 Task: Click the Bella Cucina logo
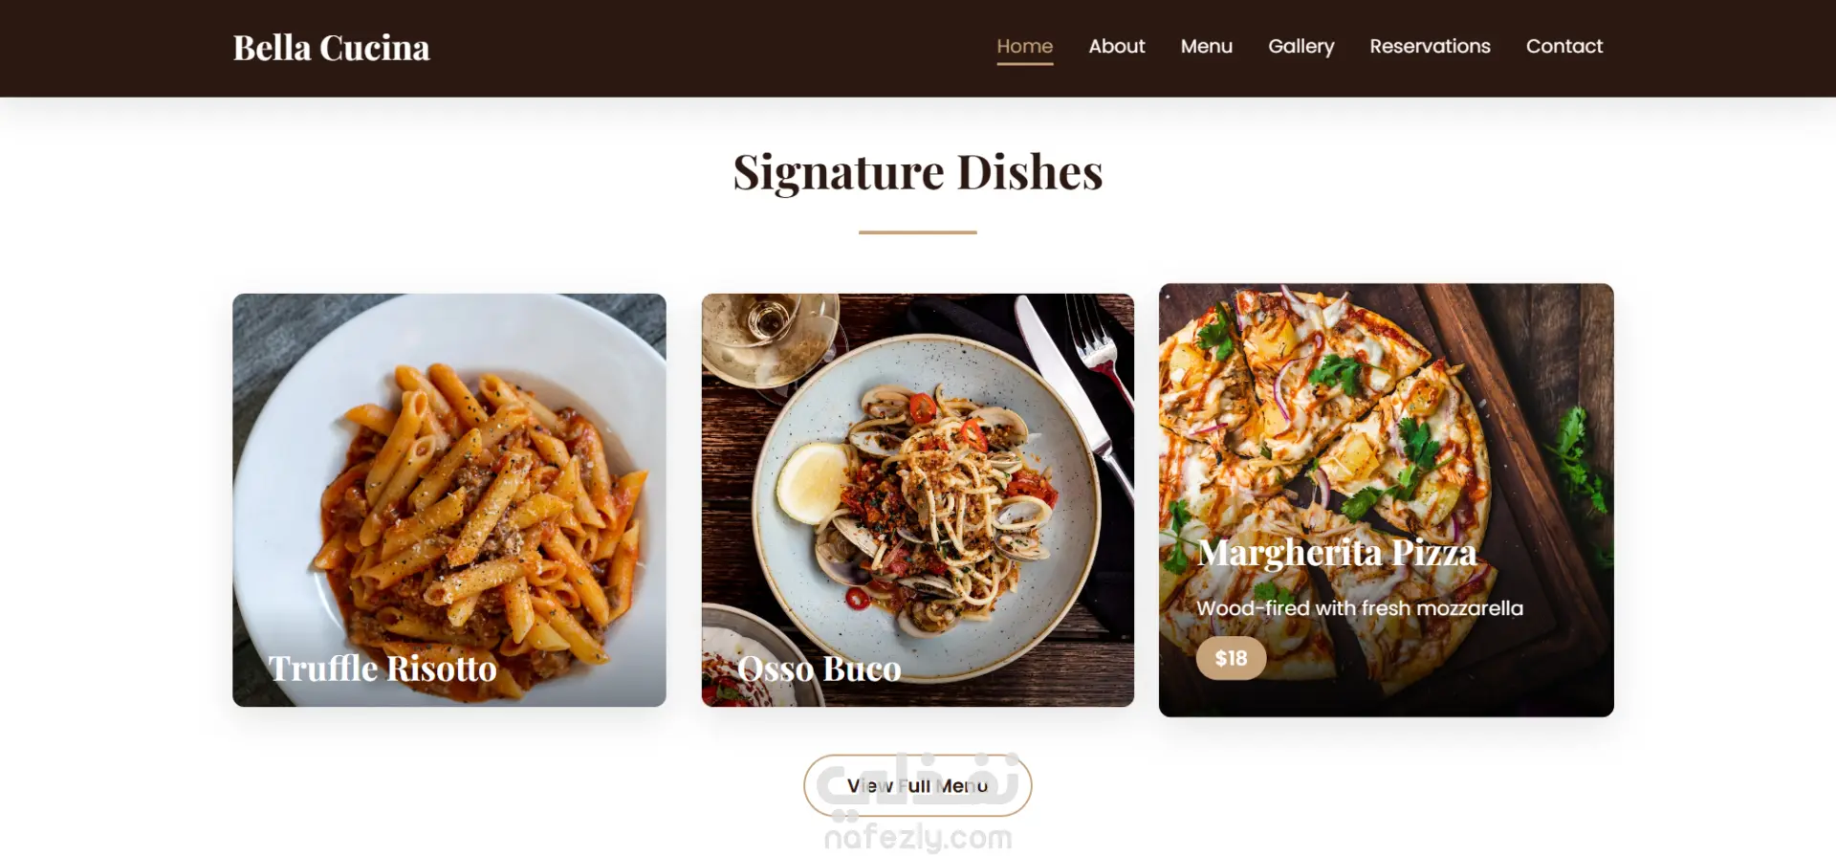coord(331,48)
